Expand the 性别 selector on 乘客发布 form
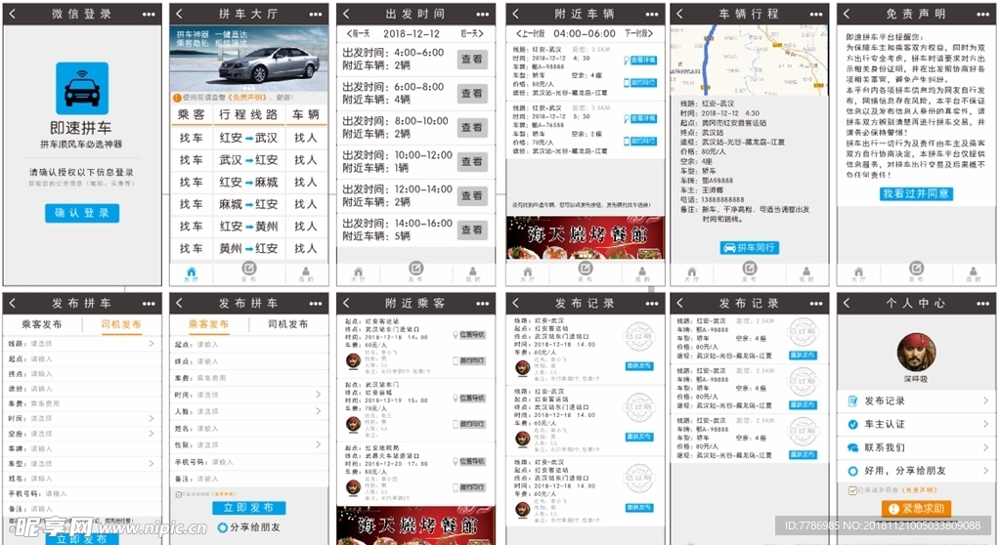Screen dimensions: 1001x545 pos(318,444)
